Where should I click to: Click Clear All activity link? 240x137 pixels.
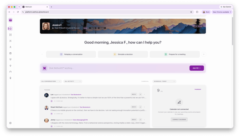[x=145, y=81]
